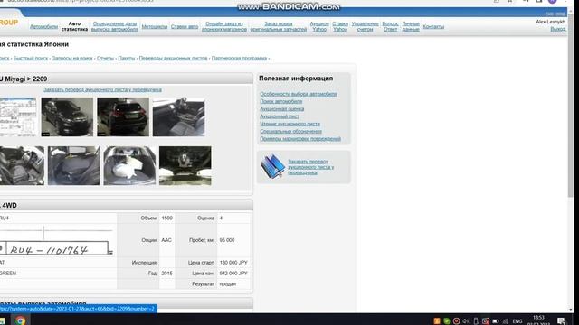Open Определение даты выпуска автомобиля
Image resolution: width=579 pixels, height=325 pixels.
115,26
